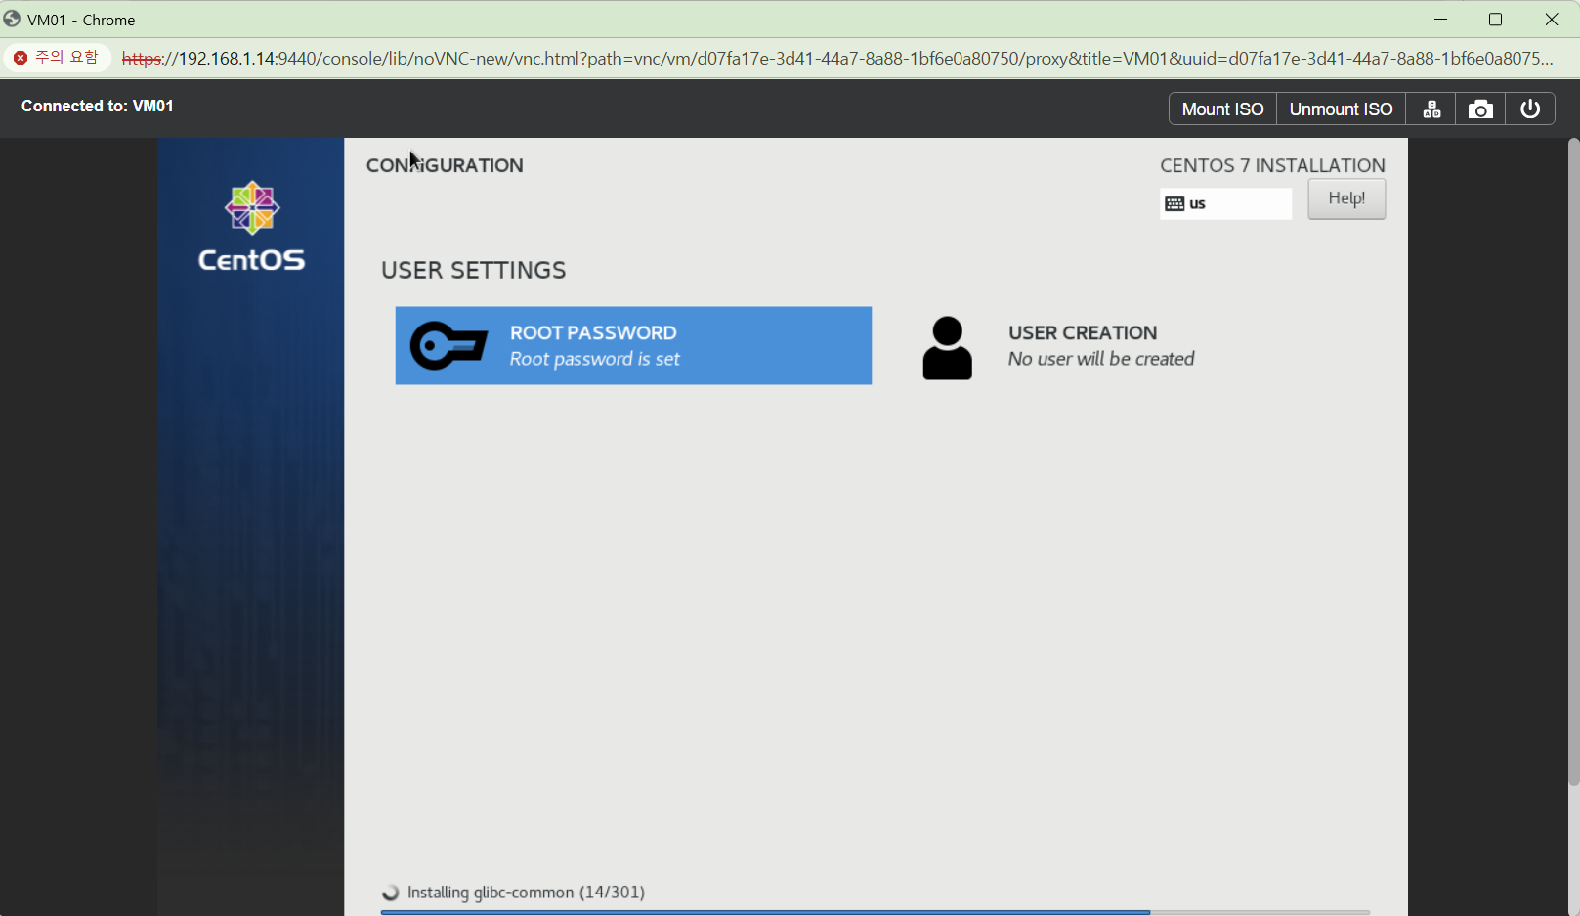Click the Mount ISO button
The width and height of the screenshot is (1580, 916).
(x=1222, y=109)
